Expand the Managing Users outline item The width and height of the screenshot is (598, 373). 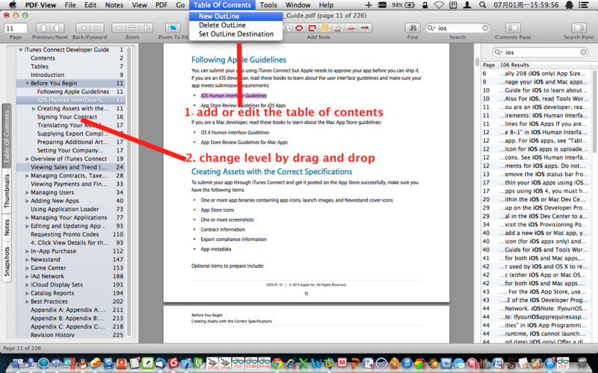click(x=27, y=192)
